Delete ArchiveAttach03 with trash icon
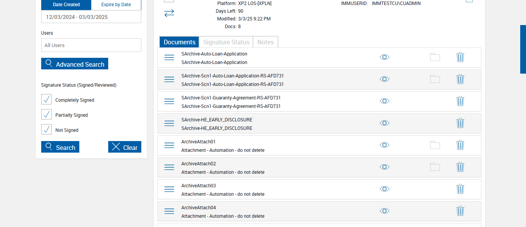 (x=460, y=189)
